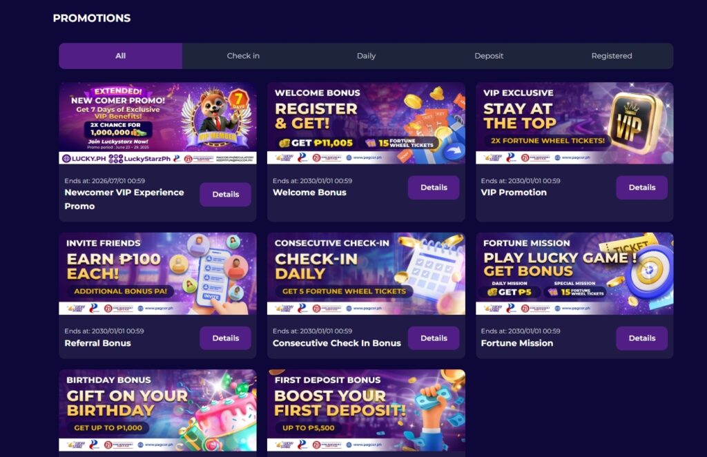The width and height of the screenshot is (707, 457).
Task: Open Details for Newcomer VIP Experience Promo
Action: (x=225, y=195)
